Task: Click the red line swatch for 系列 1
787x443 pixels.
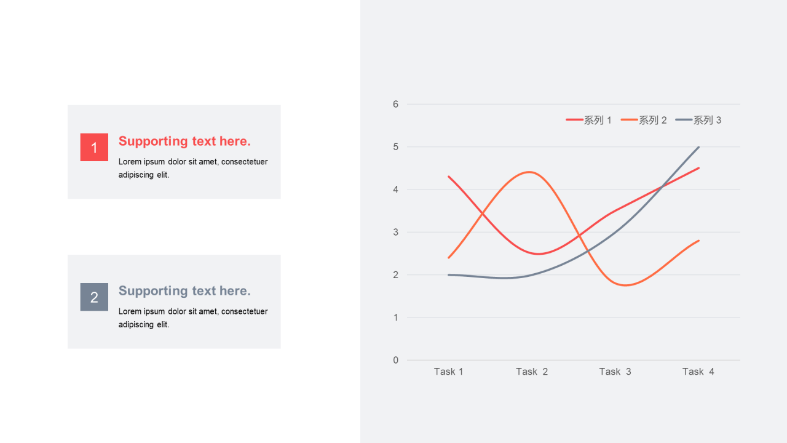Action: 574,121
